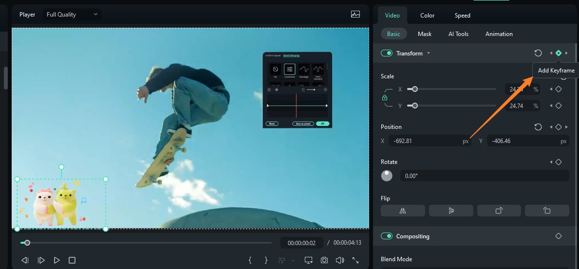This screenshot has width=579, height=269.
Task: Click the speed ramping panel overlay
Action: [x=297, y=90]
